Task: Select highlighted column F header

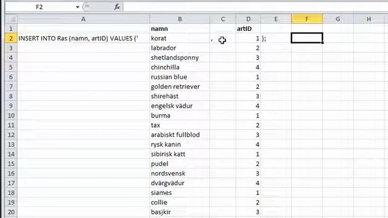Action: point(307,19)
